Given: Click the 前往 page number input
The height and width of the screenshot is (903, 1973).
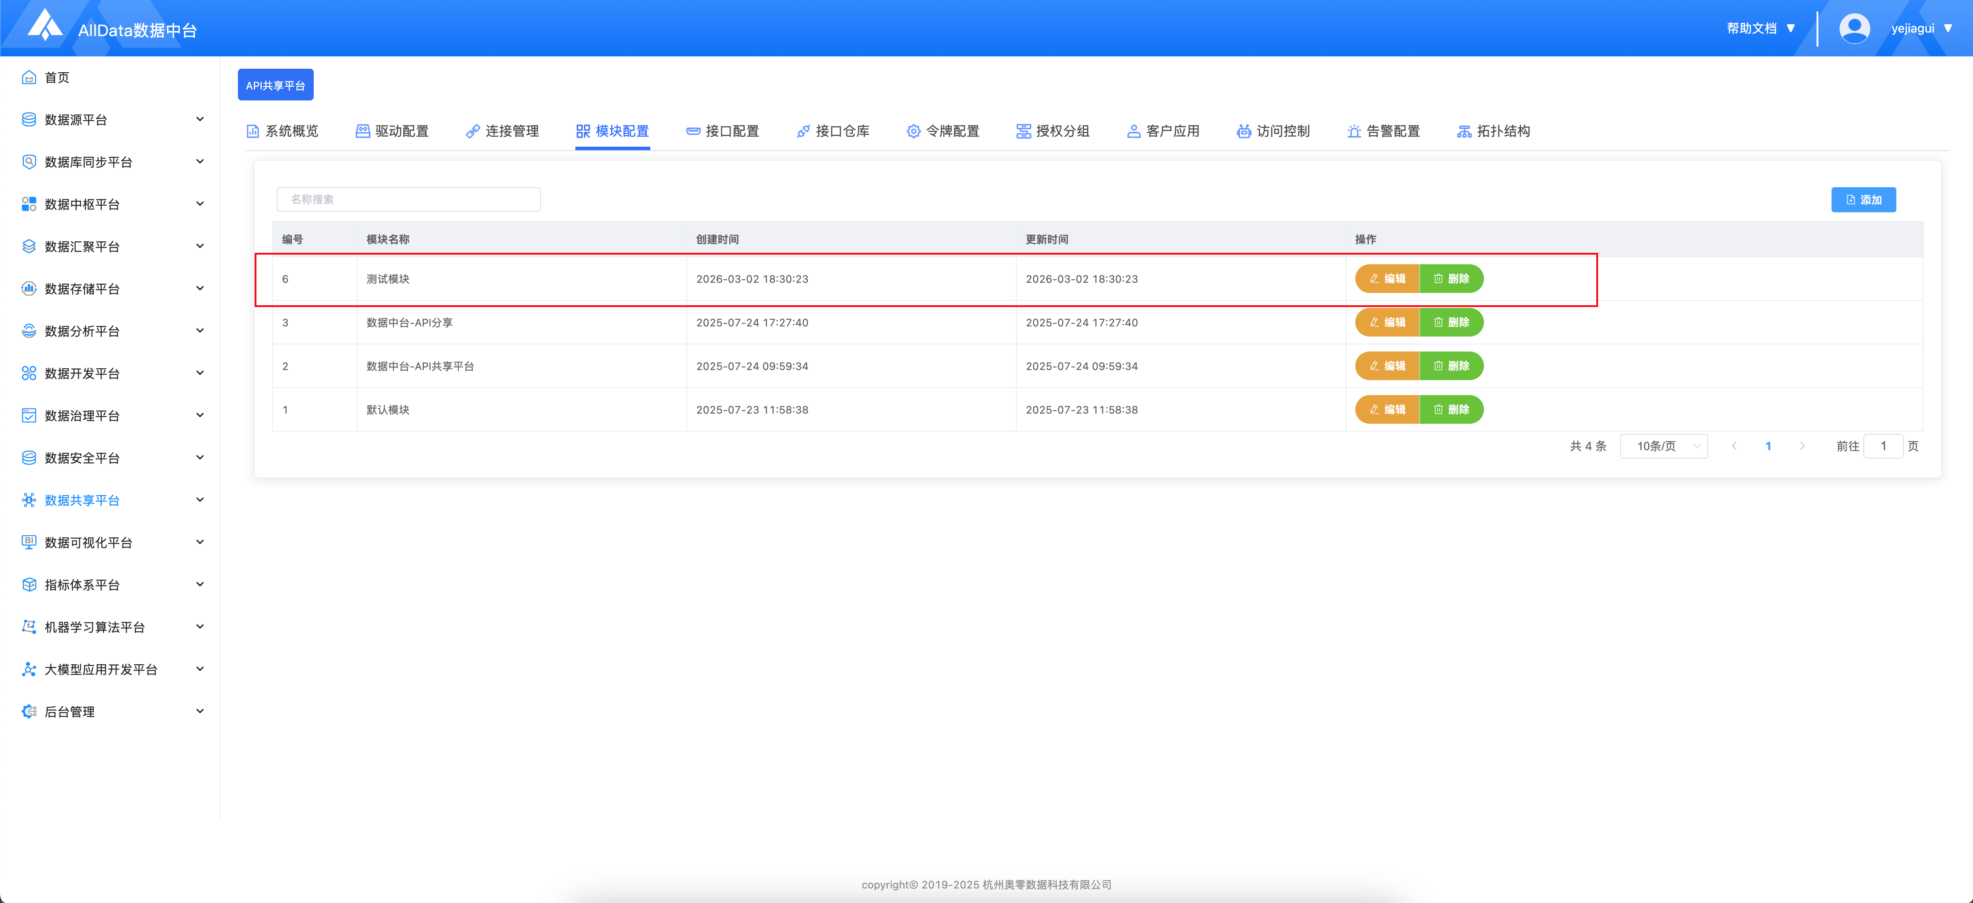Looking at the screenshot, I should [x=1883, y=447].
